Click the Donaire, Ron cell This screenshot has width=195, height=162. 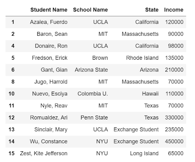click(51, 46)
